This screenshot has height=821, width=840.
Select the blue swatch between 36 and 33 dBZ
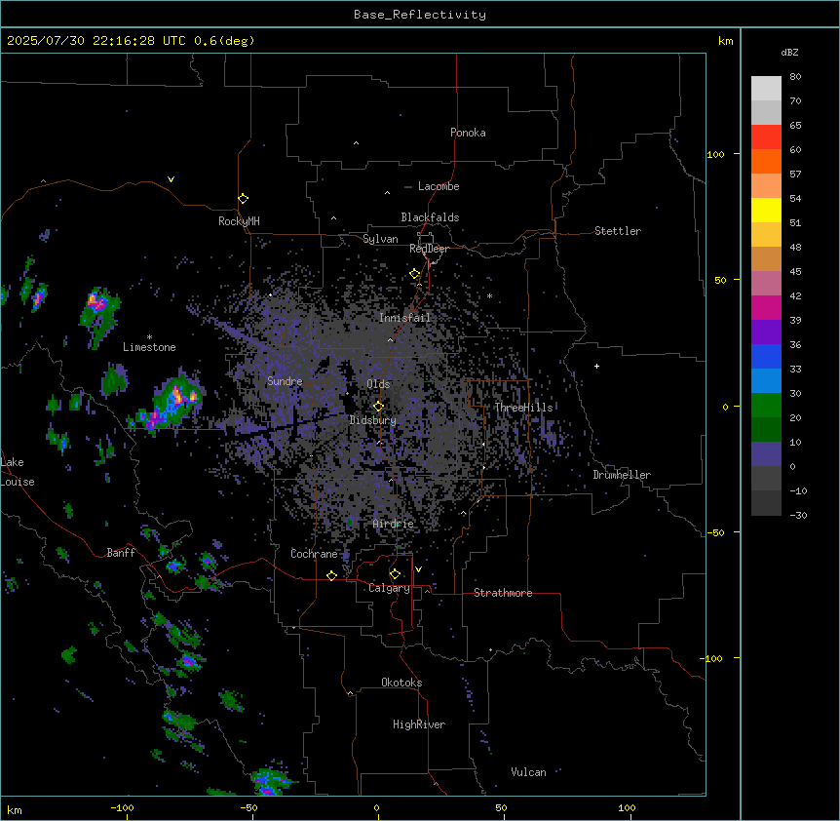coord(766,357)
